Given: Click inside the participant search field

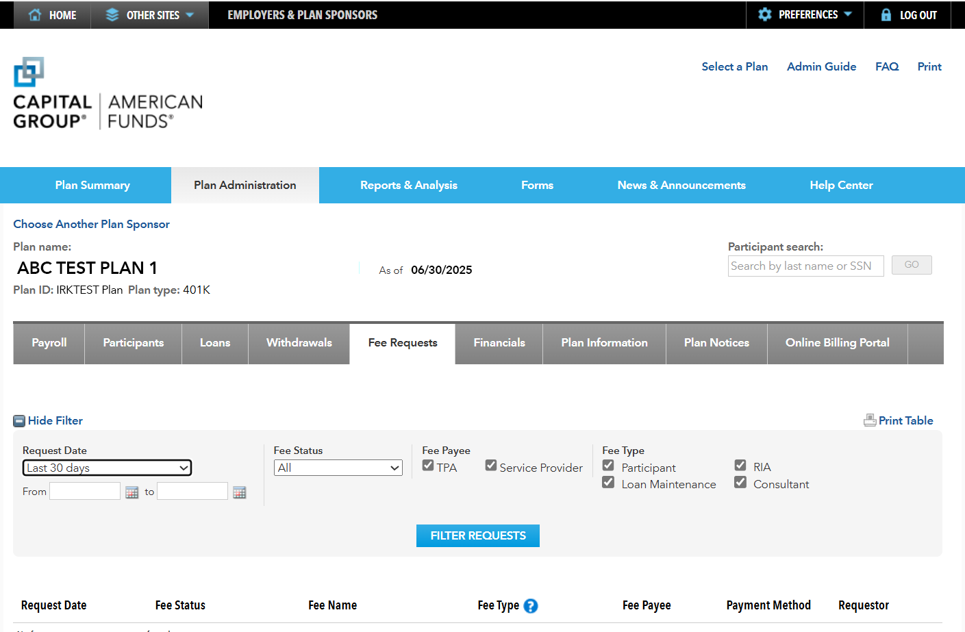Looking at the screenshot, I should pos(805,266).
